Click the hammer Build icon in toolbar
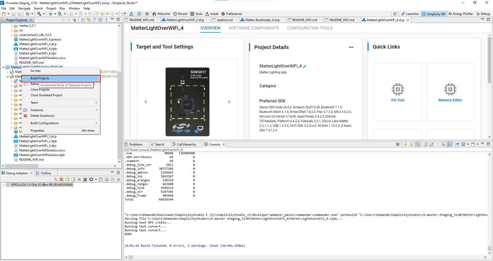 tap(39, 14)
